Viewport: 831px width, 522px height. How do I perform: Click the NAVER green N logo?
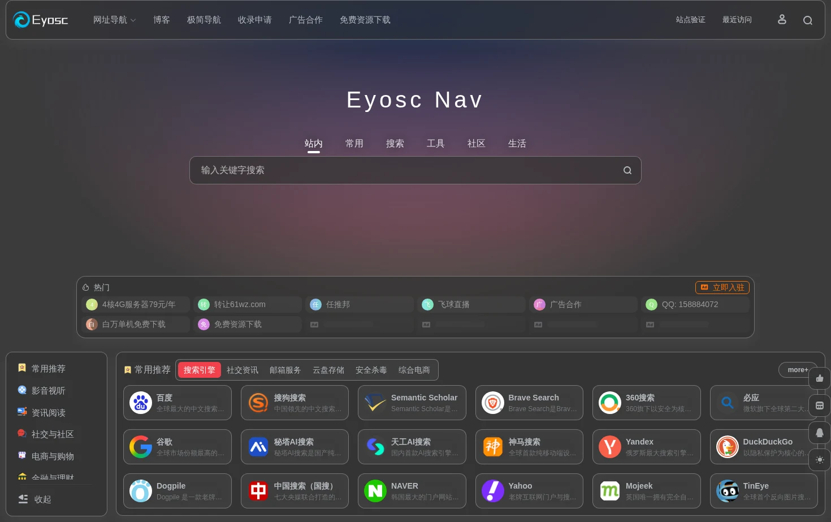click(x=375, y=491)
